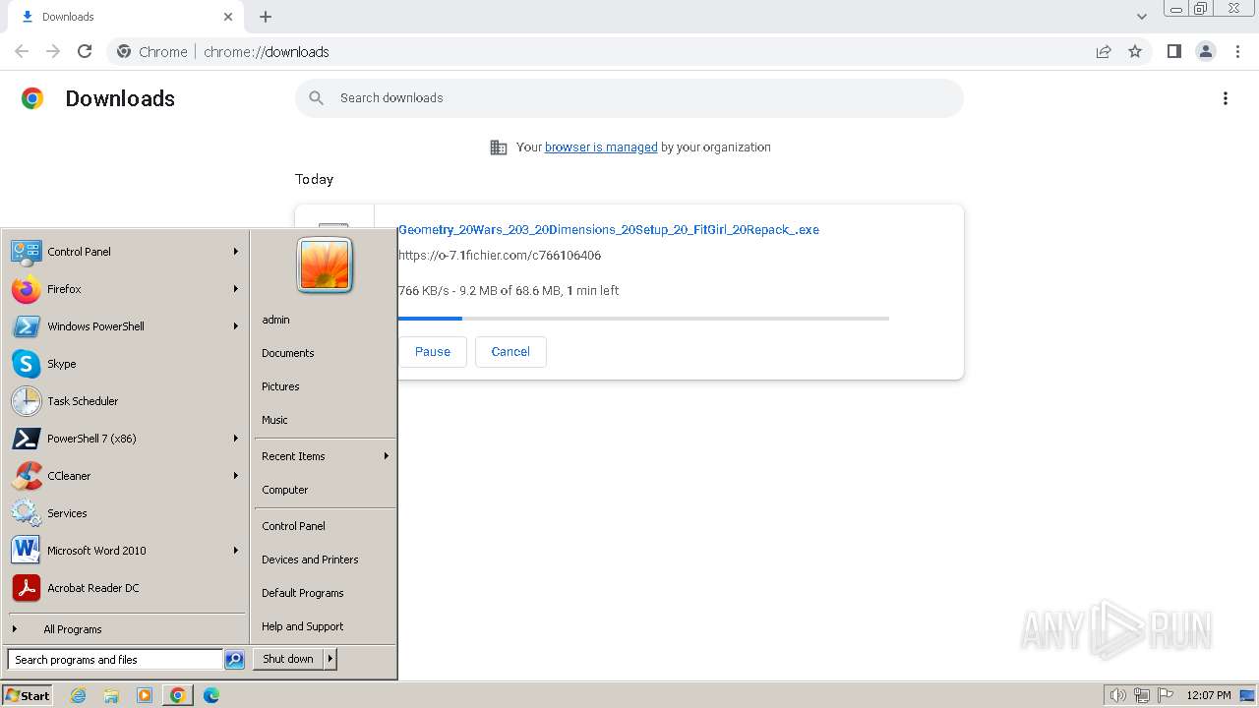Click the Acrobat Reader DC icon
Image resolution: width=1259 pixels, height=708 pixels.
[x=27, y=588]
